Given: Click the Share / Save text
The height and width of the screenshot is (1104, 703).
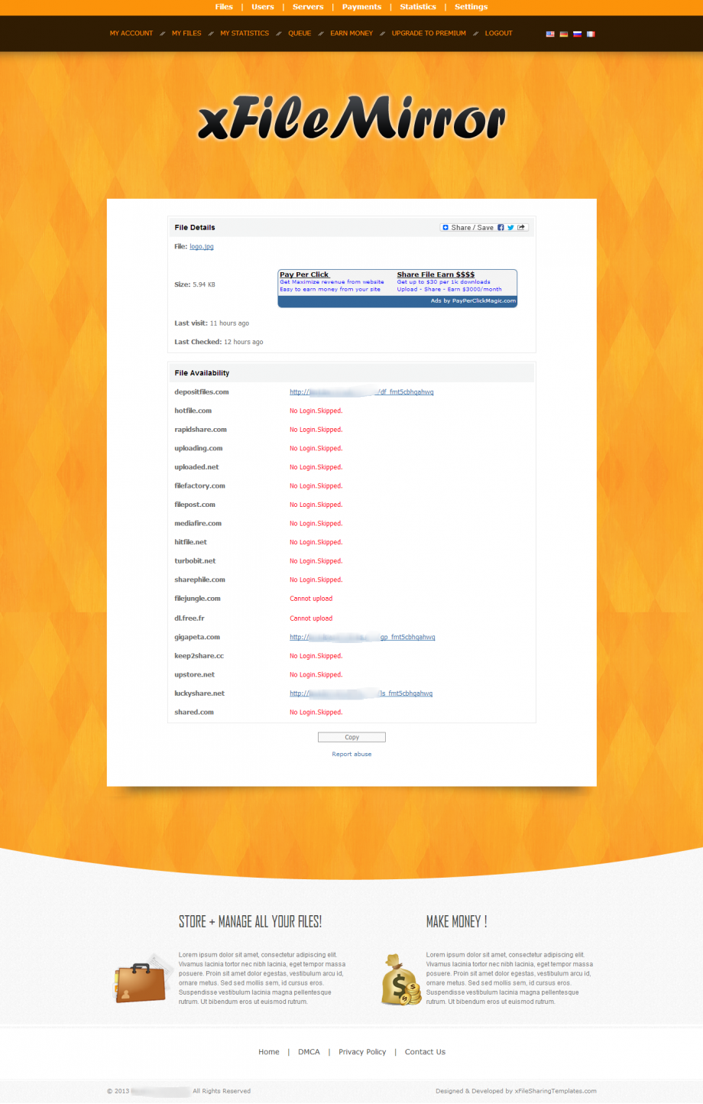Looking at the screenshot, I should [x=472, y=228].
